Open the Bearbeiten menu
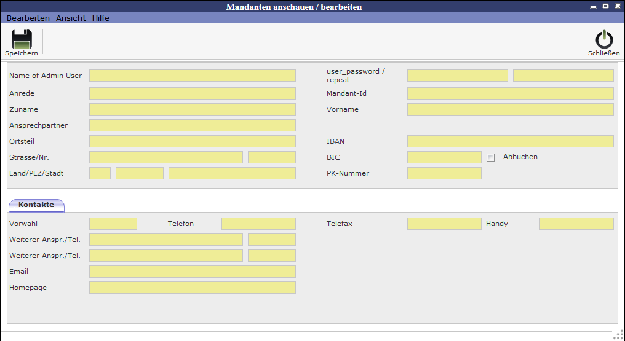This screenshot has width=625, height=341. [28, 18]
